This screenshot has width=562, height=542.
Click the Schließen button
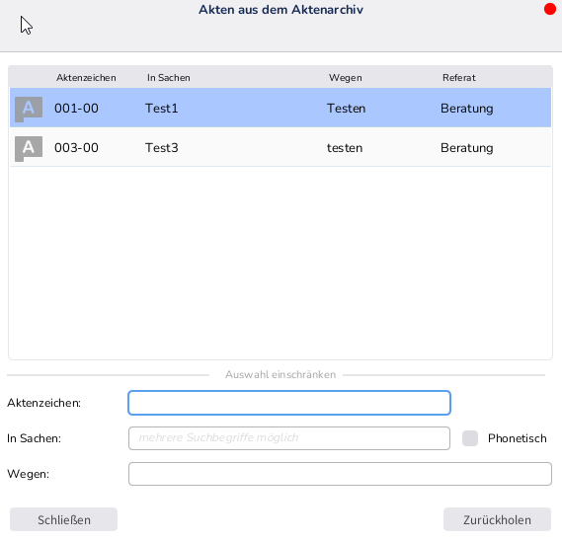pyautogui.click(x=63, y=519)
